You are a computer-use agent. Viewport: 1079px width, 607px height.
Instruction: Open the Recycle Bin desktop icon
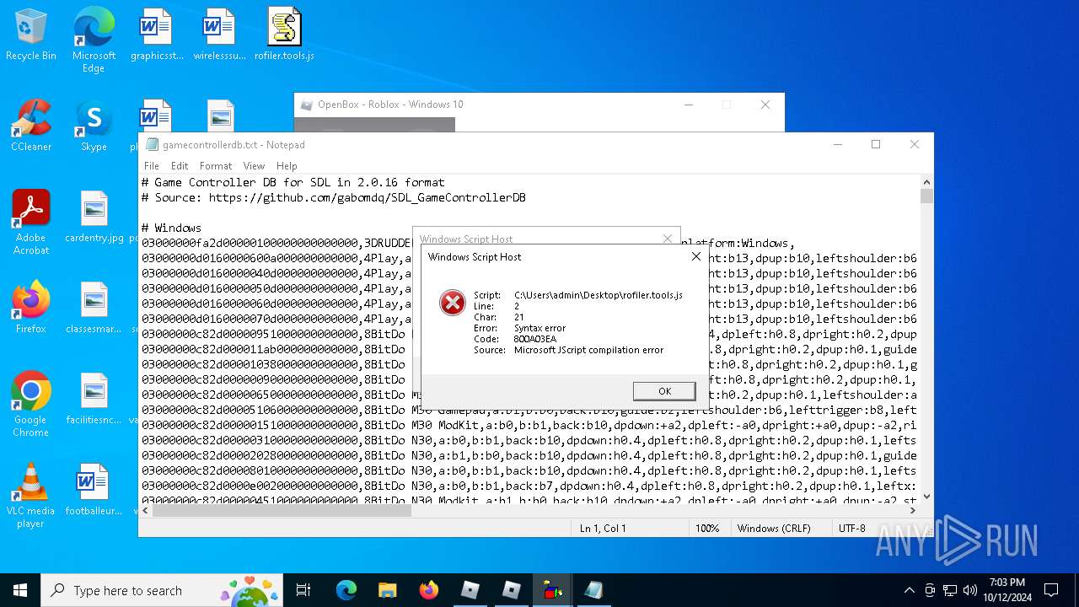tap(31, 35)
